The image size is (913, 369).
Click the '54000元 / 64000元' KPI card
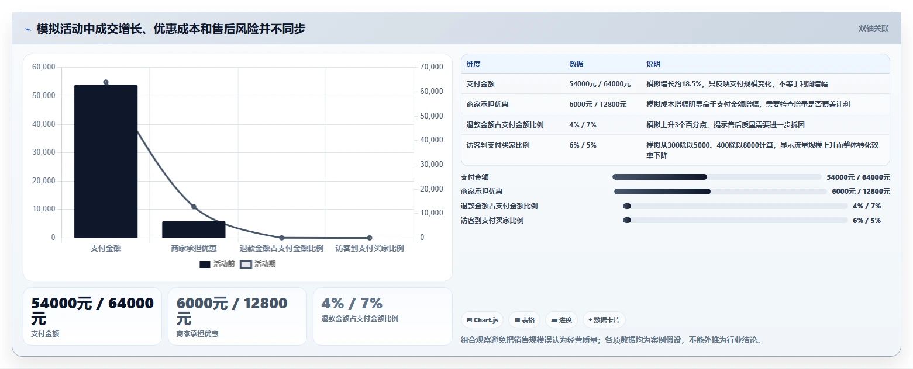pyautogui.click(x=92, y=316)
